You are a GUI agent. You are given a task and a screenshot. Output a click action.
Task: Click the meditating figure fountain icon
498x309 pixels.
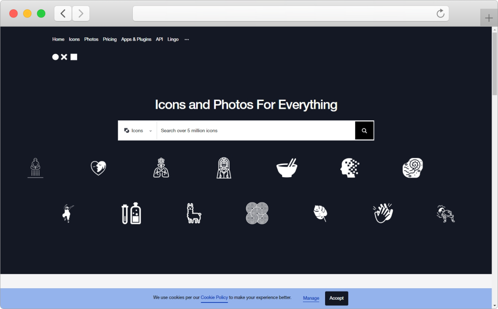tap(35, 168)
